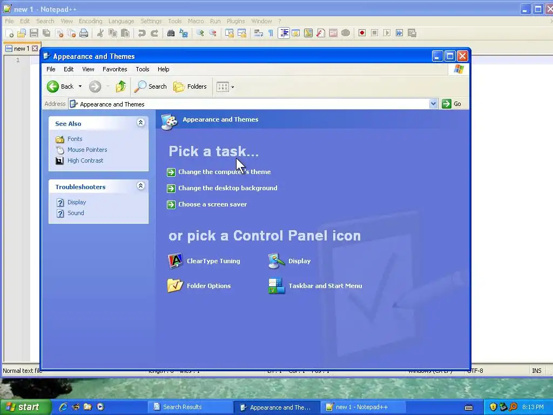Click the Redo arrow in Notepad++ toolbar
This screenshot has height=415, width=553.
pos(154,33)
